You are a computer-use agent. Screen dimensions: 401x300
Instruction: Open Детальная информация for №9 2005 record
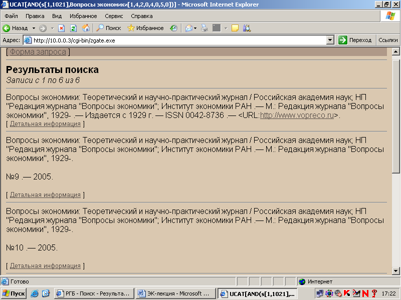coord(45,195)
